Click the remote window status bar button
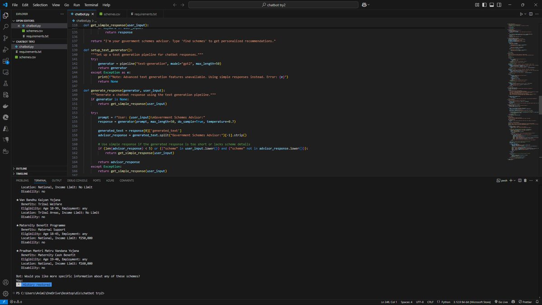Image resolution: width=542 pixels, height=305 pixels. coord(4,301)
